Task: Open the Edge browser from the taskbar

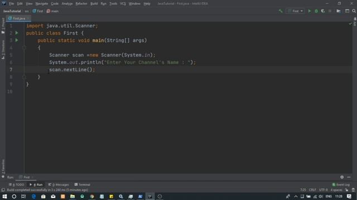Action: 33,196
